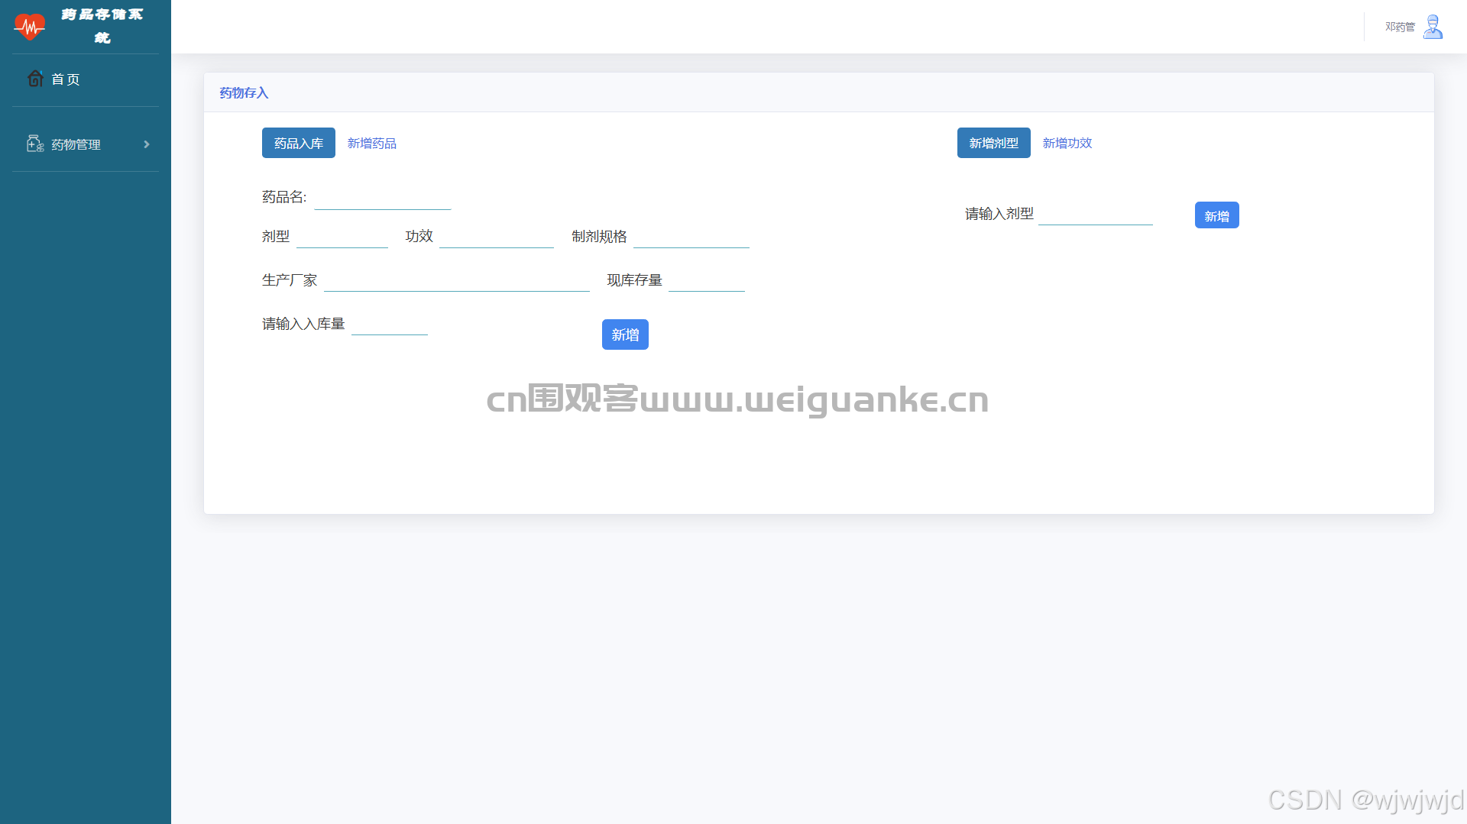Click the user avatar icon
The height and width of the screenshot is (824, 1467).
click(x=1433, y=27)
